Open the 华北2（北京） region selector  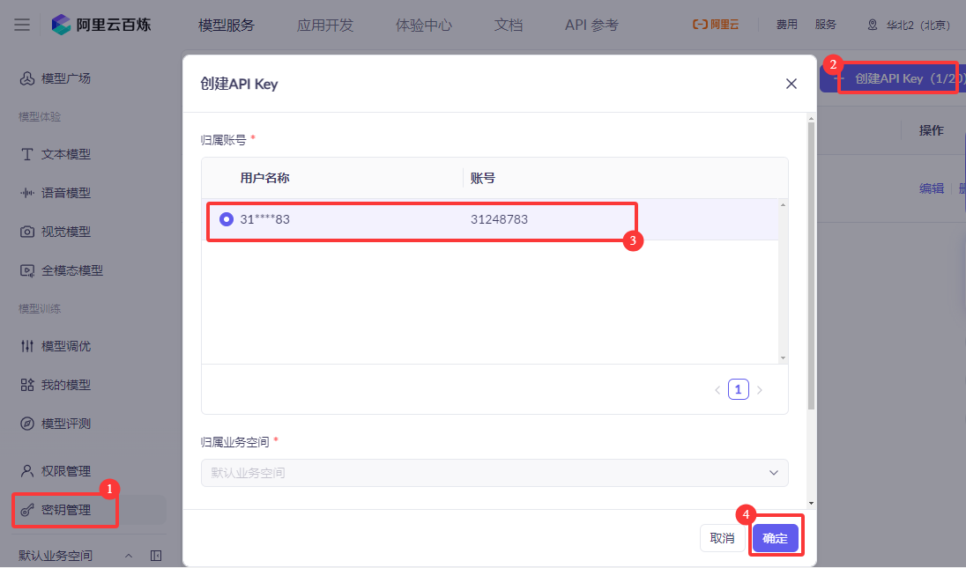[909, 25]
